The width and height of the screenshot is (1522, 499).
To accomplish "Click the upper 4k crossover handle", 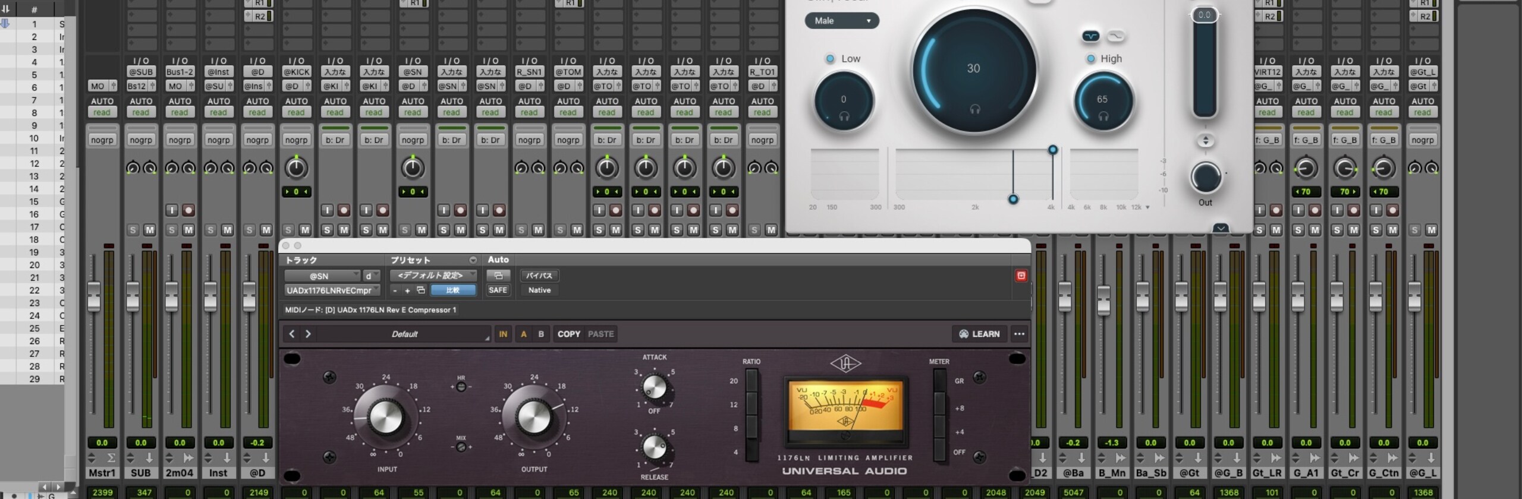I will click(1053, 150).
